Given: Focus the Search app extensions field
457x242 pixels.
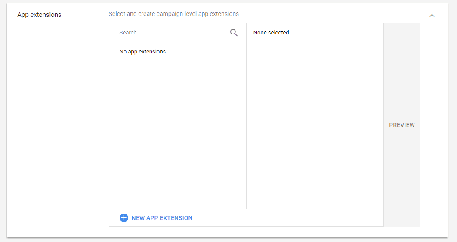Looking at the screenshot, I should pyautogui.click(x=178, y=33).
